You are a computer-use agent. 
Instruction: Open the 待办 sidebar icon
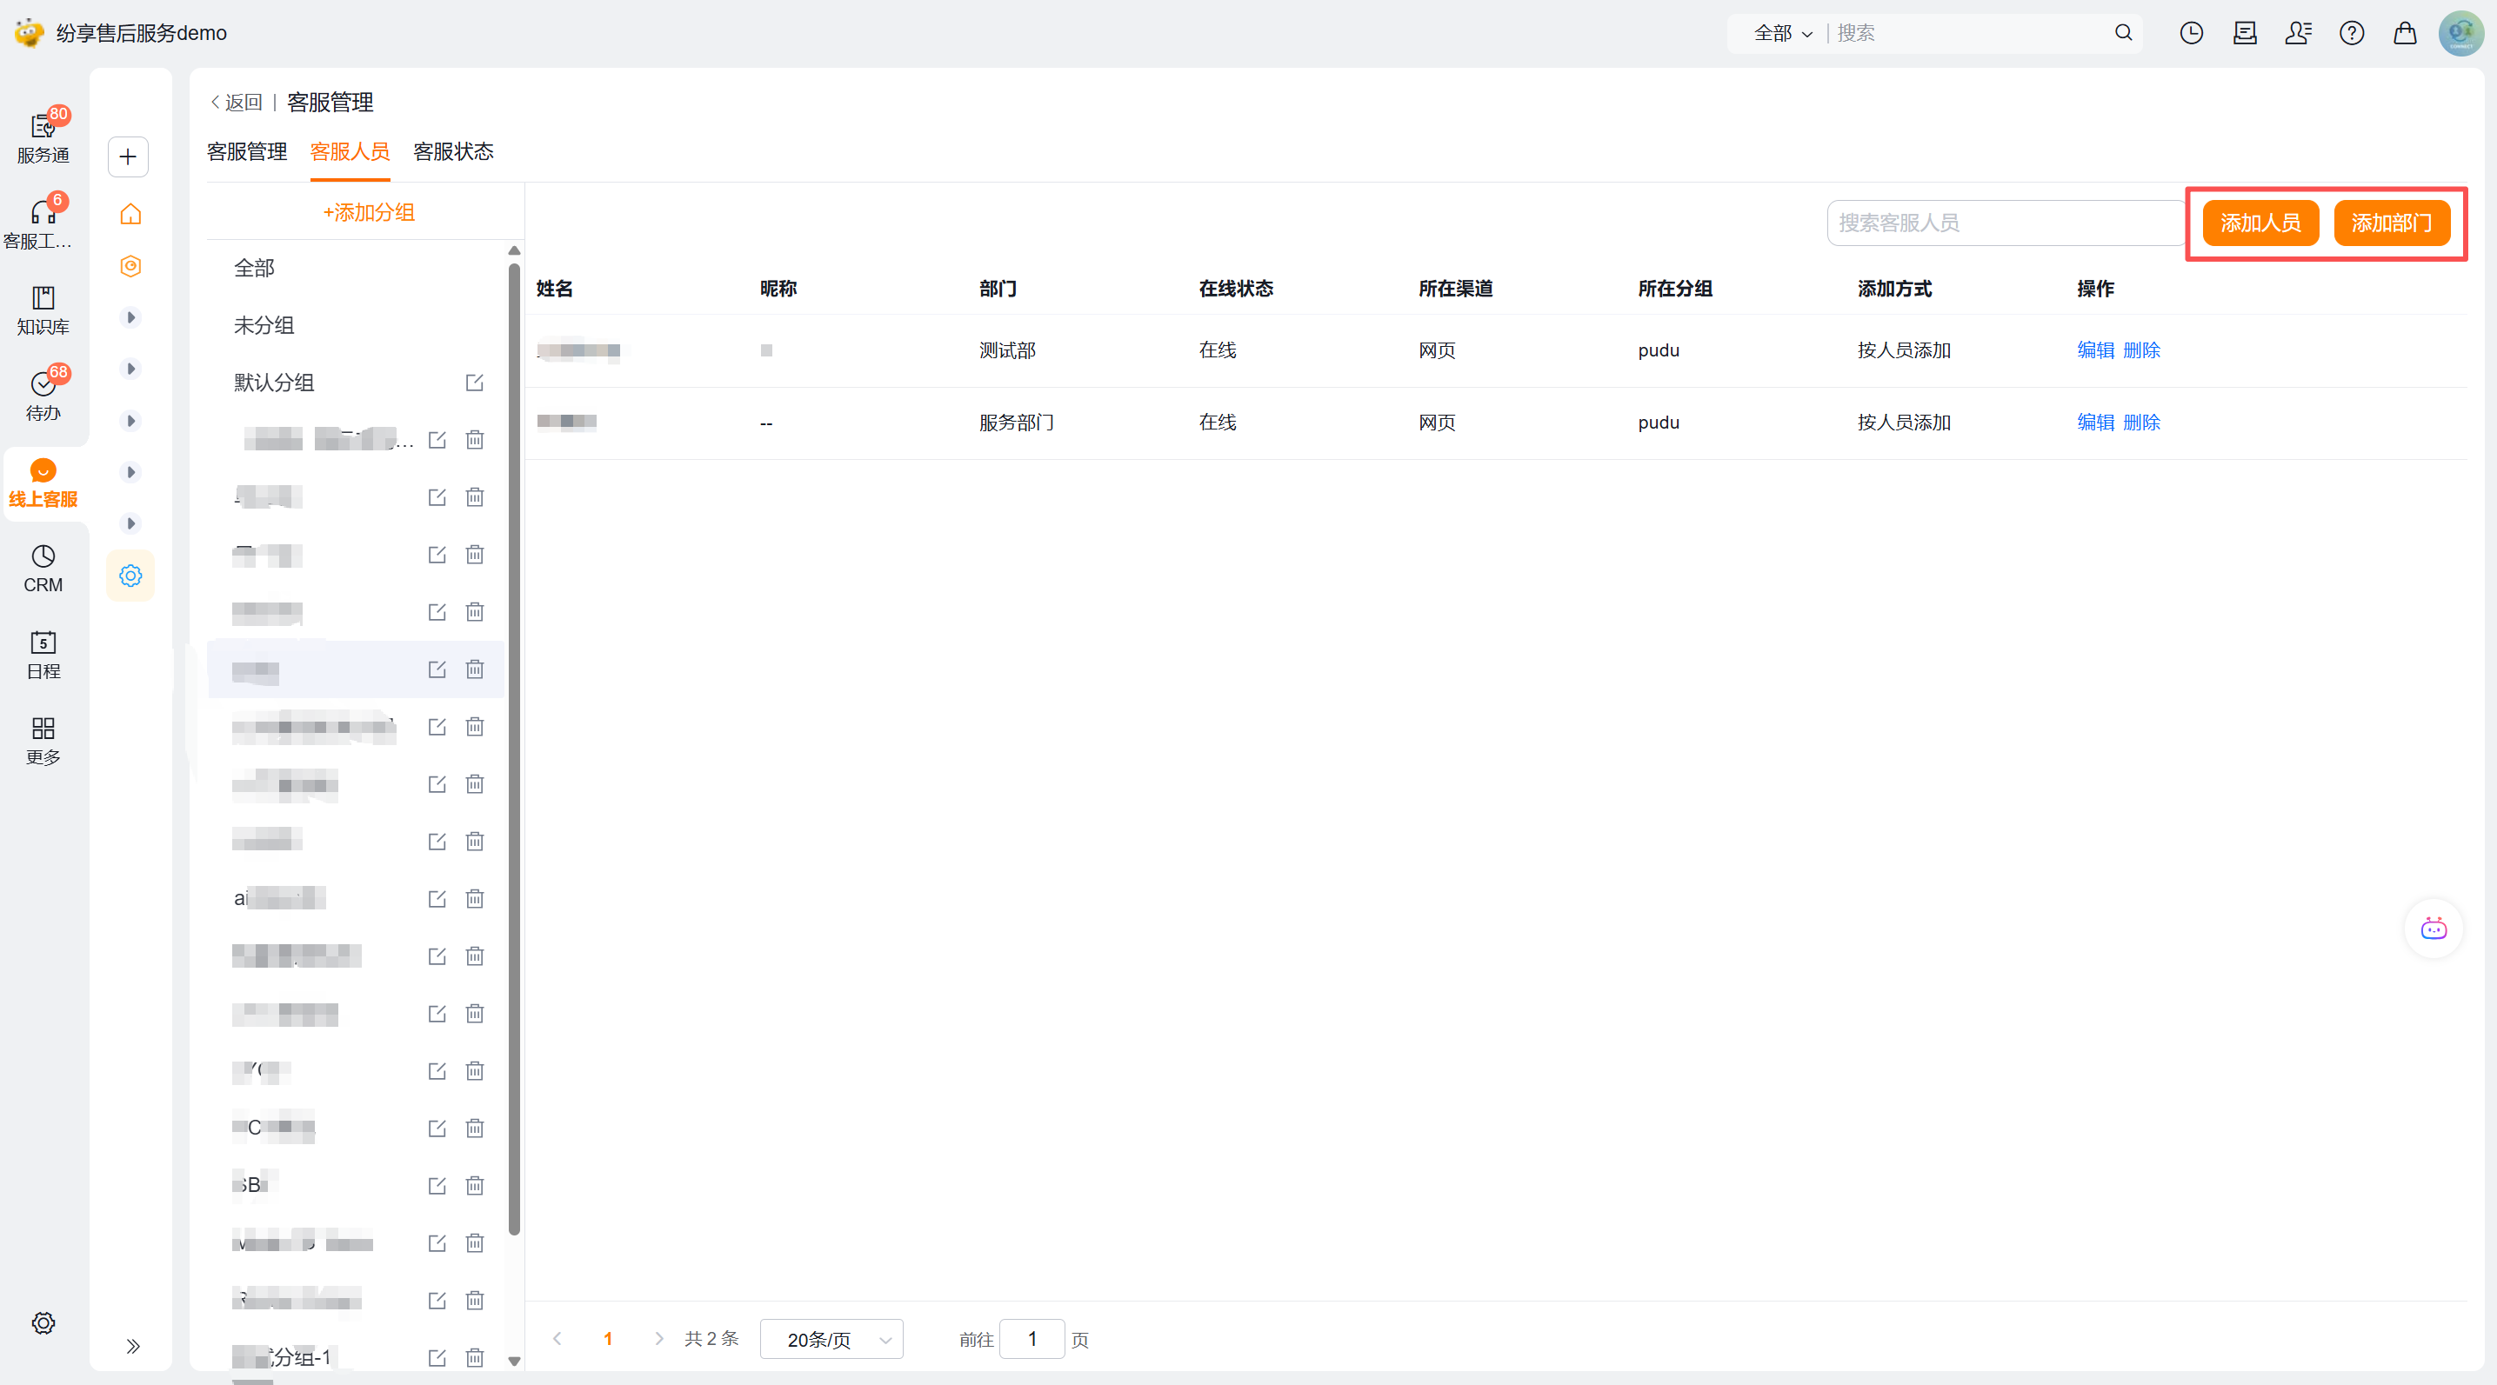tap(43, 396)
